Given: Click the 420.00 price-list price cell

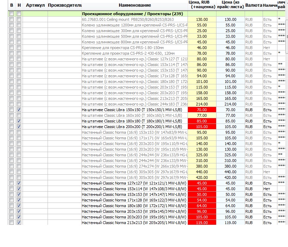Looking at the screenshot, I should pos(231,177).
